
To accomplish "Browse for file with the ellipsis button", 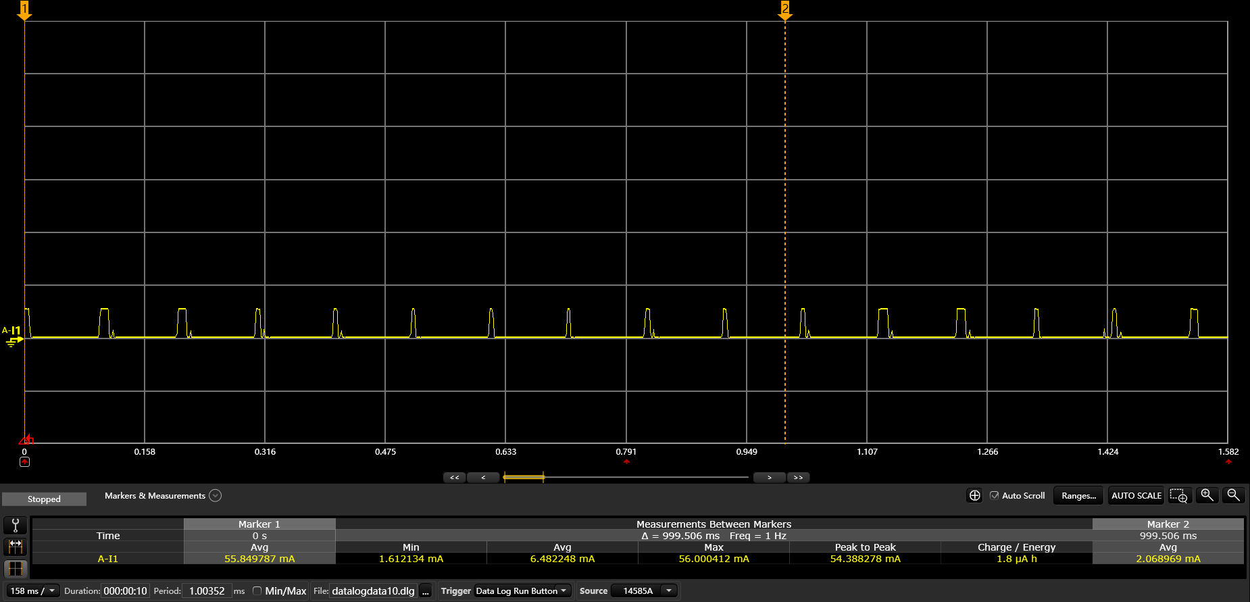I will point(426,591).
